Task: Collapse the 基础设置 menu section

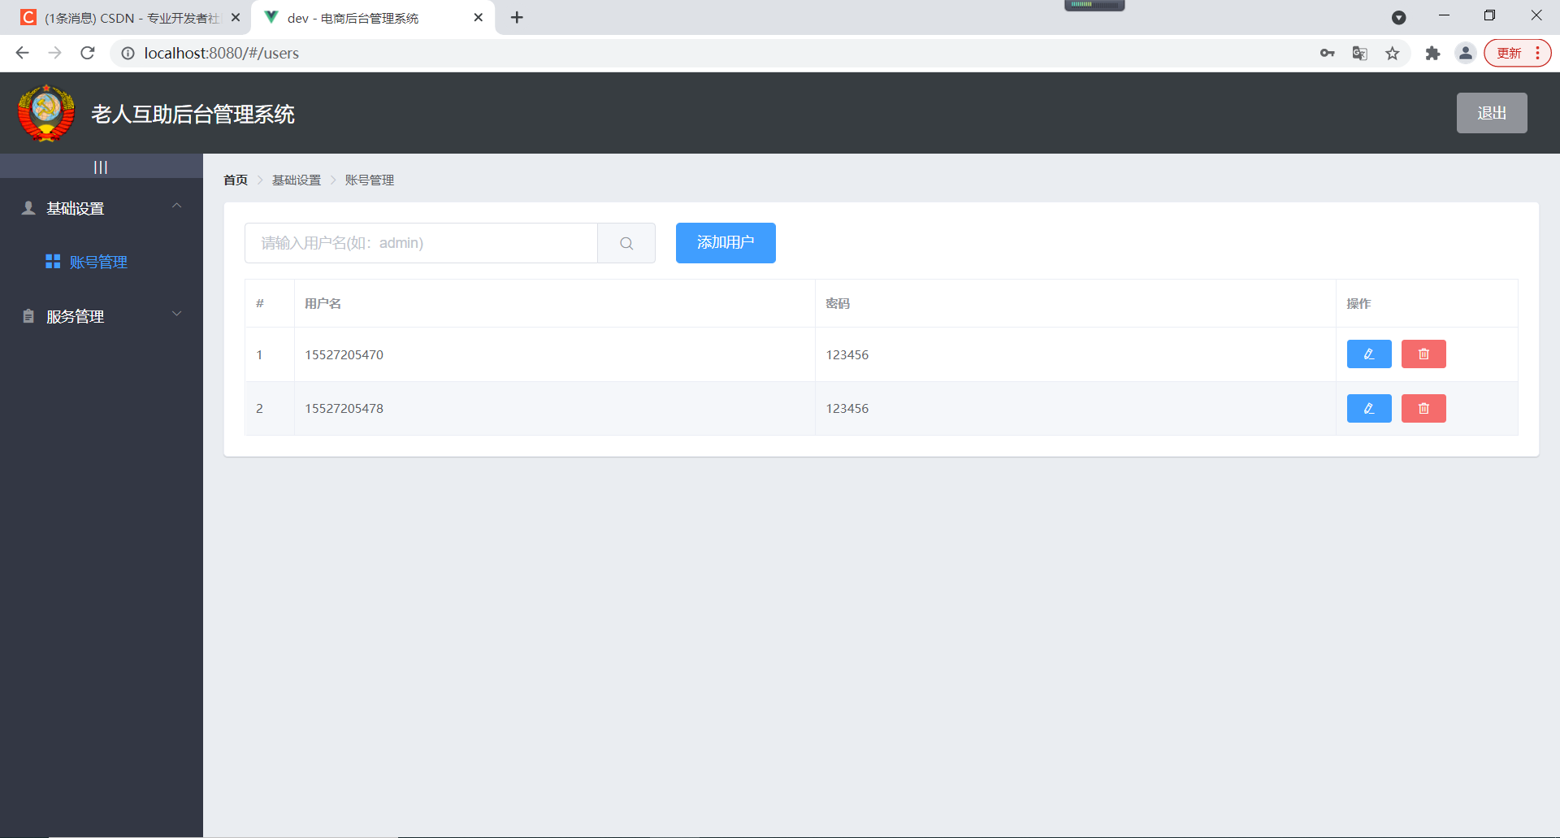Action: tap(102, 208)
